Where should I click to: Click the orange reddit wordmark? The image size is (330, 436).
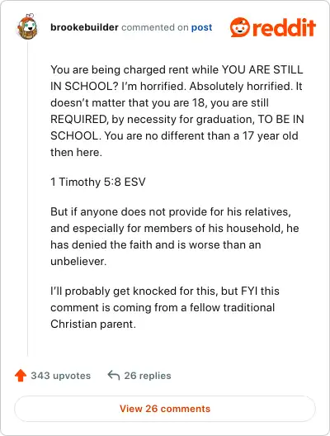click(x=284, y=27)
